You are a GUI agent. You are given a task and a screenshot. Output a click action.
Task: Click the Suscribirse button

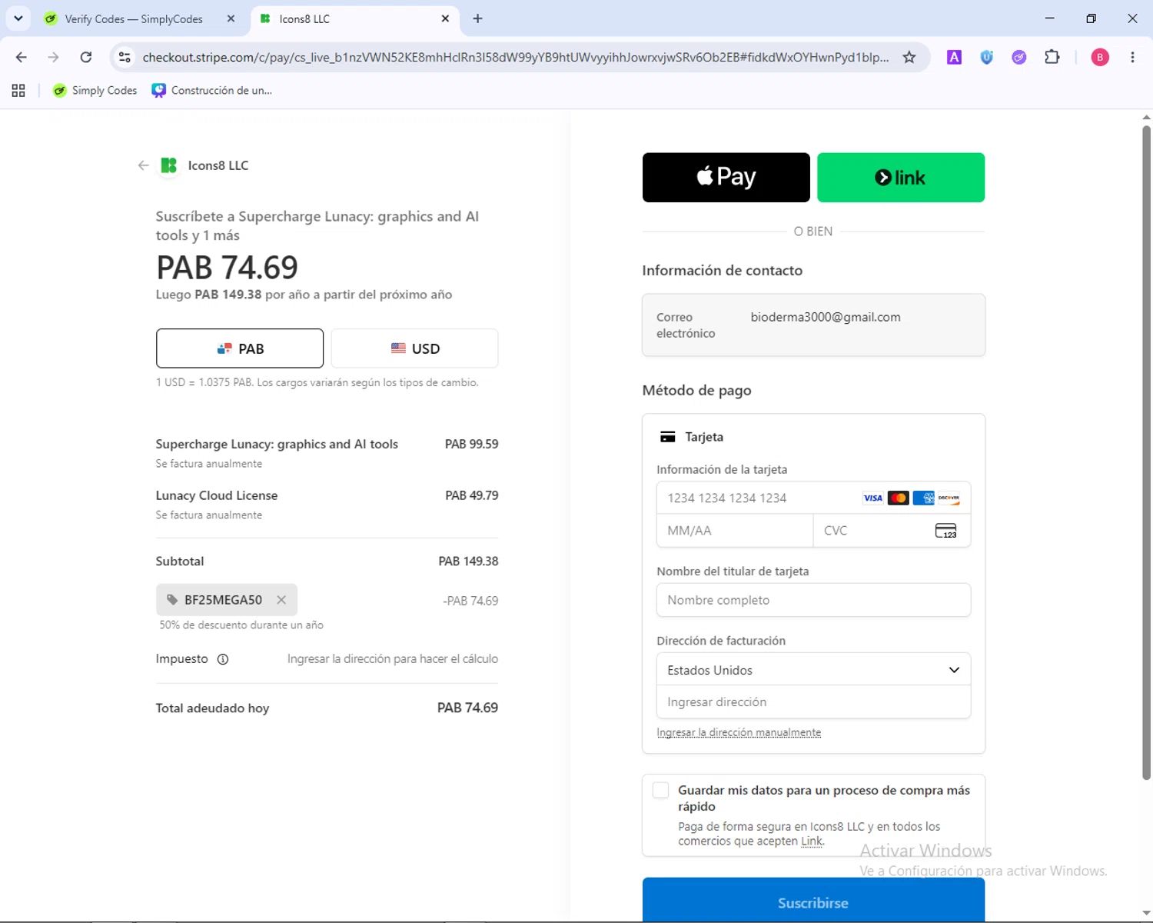click(x=813, y=899)
